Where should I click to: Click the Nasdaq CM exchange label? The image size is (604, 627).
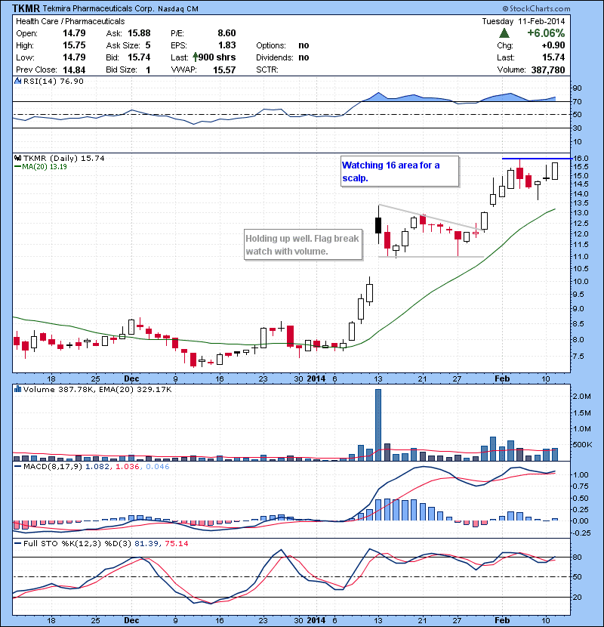pos(178,9)
